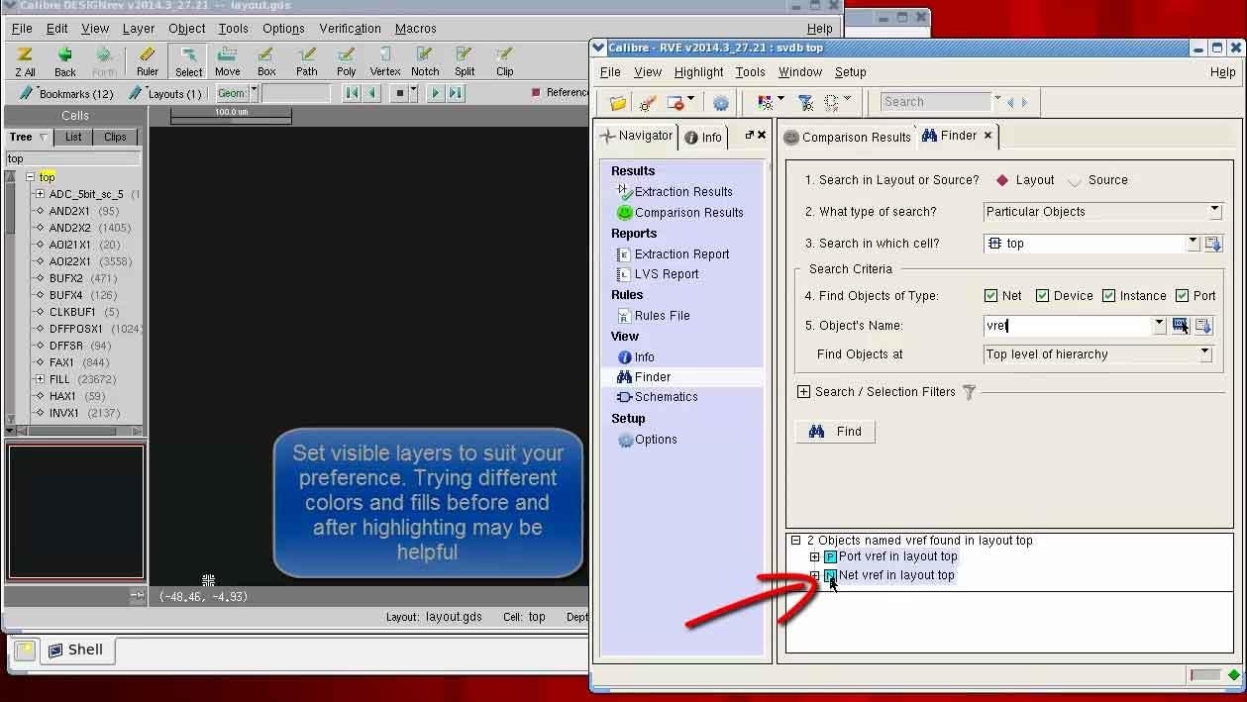Click the Z All zoom icon
The height and width of the screenshot is (702, 1247).
point(25,60)
